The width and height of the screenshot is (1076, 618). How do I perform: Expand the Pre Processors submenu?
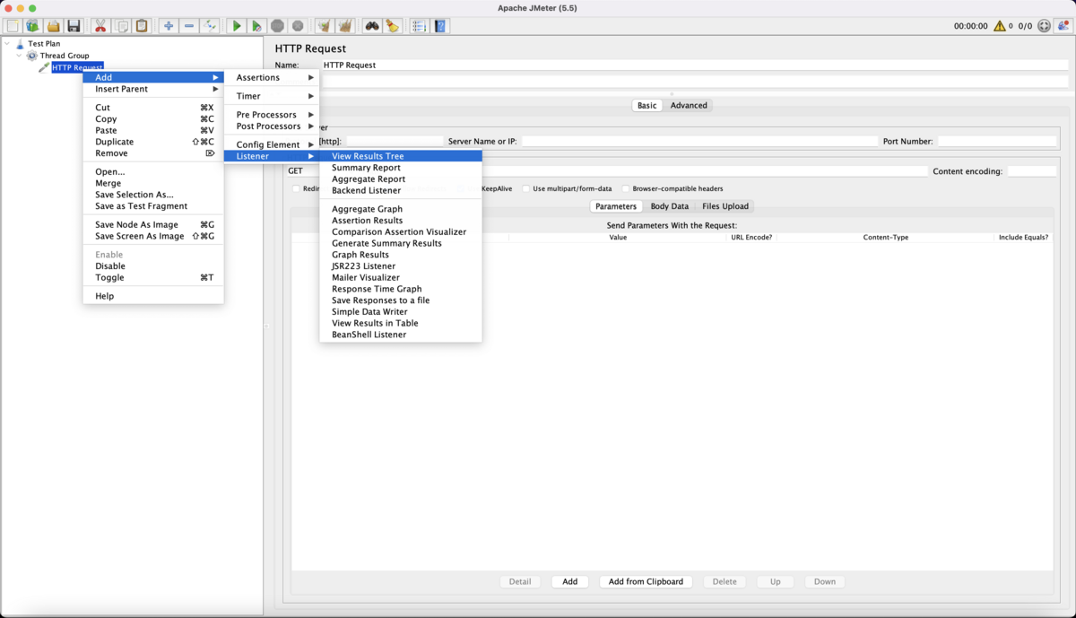click(x=272, y=115)
